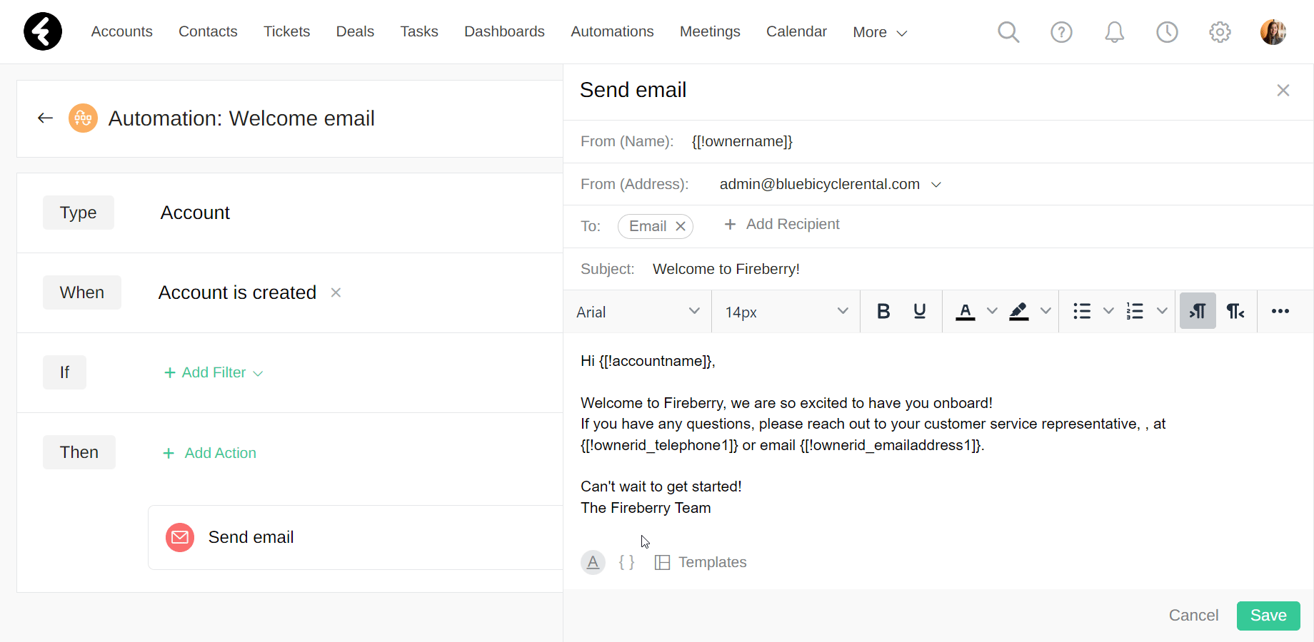Expand the From Address dropdown
The width and height of the screenshot is (1314, 642).
click(936, 185)
